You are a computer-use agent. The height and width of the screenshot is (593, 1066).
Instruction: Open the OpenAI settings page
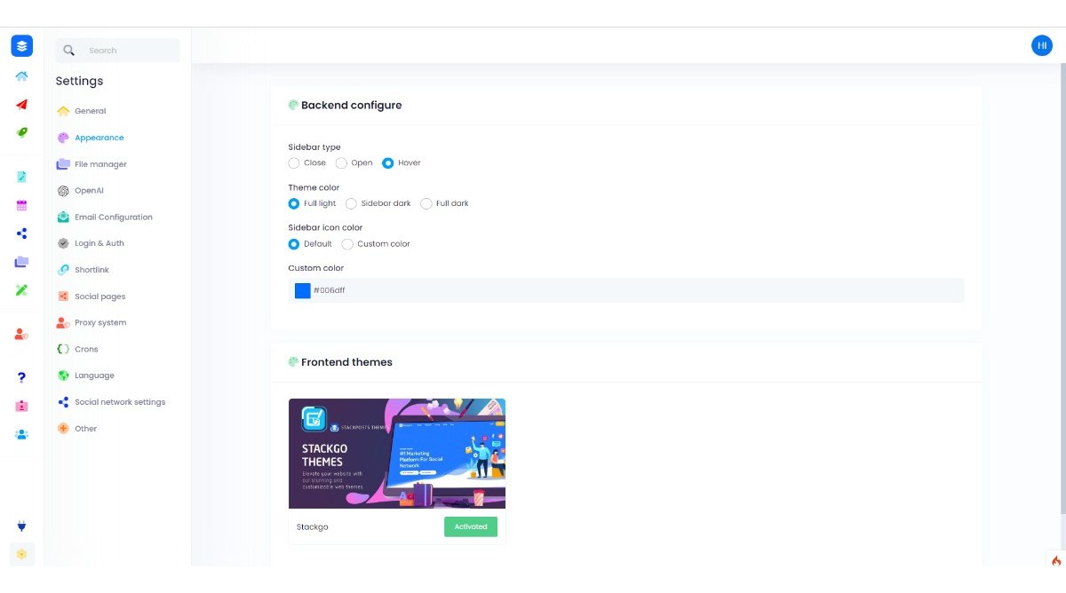coord(89,191)
